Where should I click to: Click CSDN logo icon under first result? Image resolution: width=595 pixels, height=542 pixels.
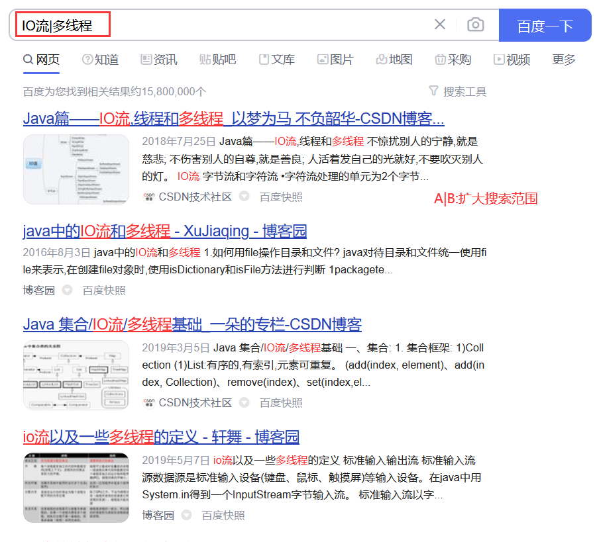tap(148, 197)
